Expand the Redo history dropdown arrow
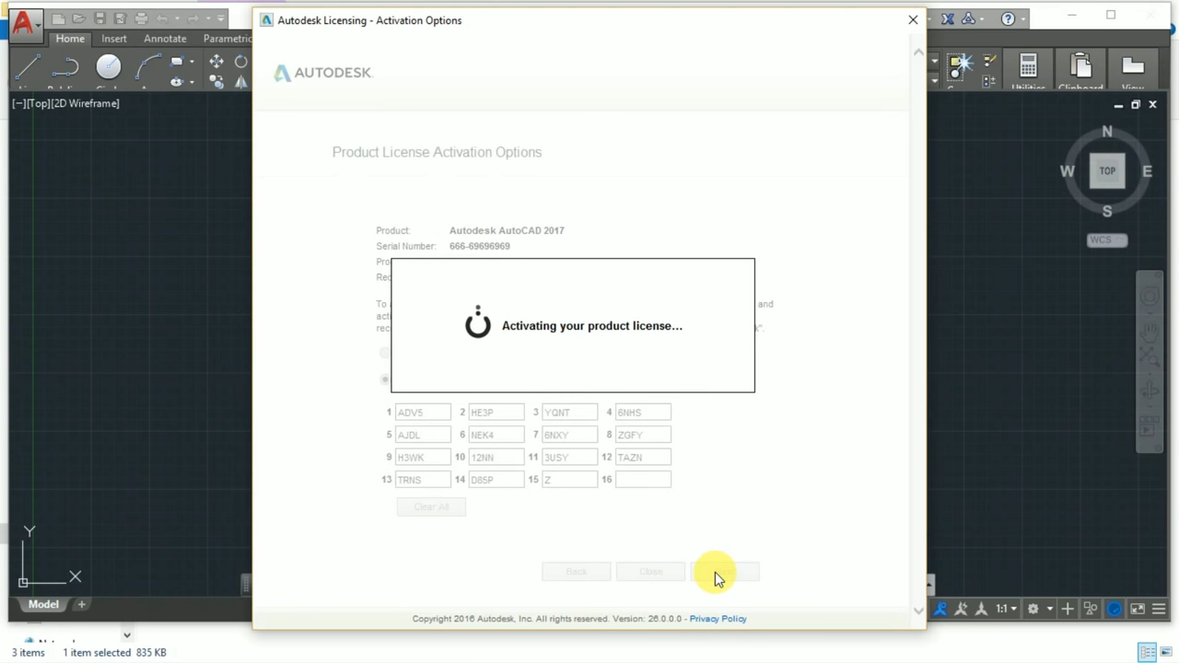 207,18
